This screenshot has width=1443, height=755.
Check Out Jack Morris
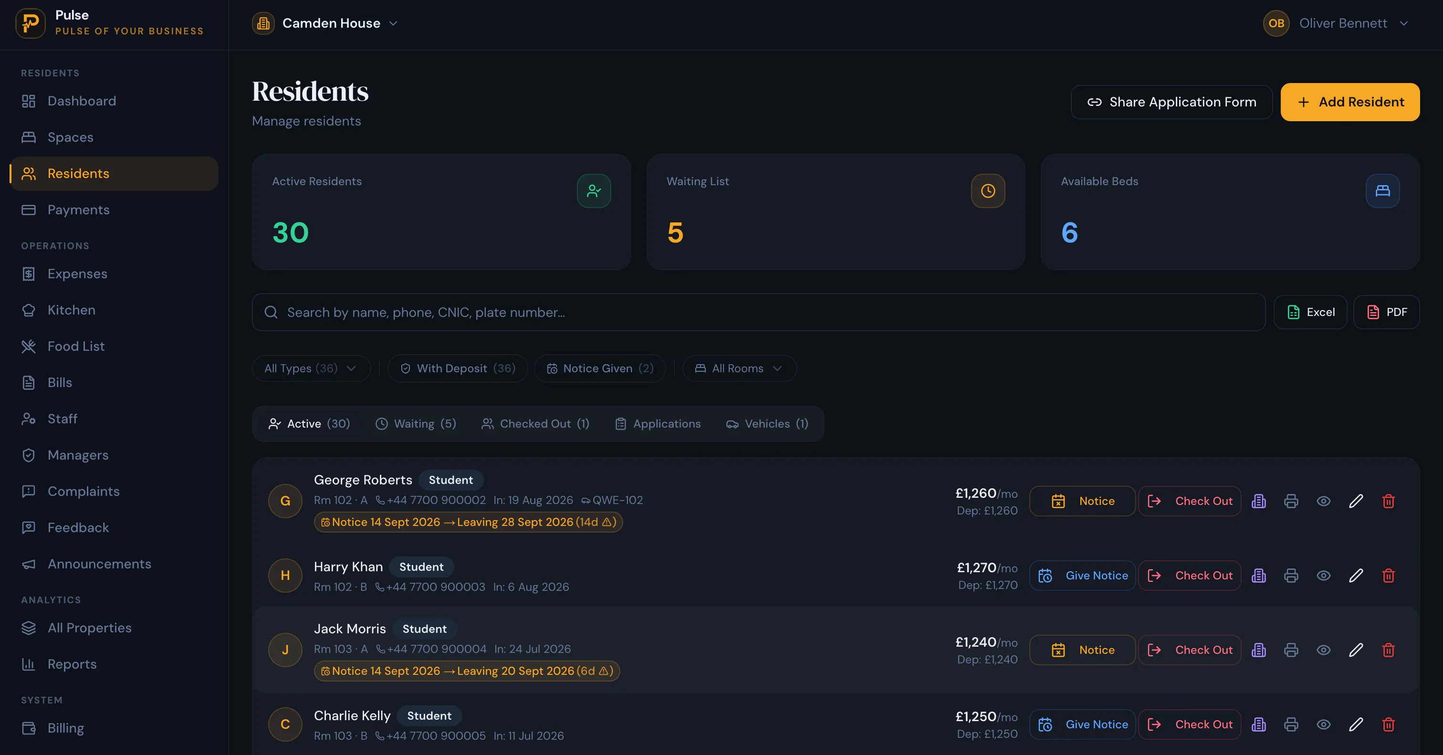point(1189,650)
